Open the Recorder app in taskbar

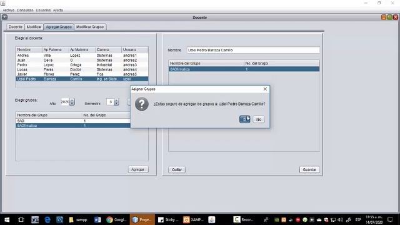[x=244, y=219]
